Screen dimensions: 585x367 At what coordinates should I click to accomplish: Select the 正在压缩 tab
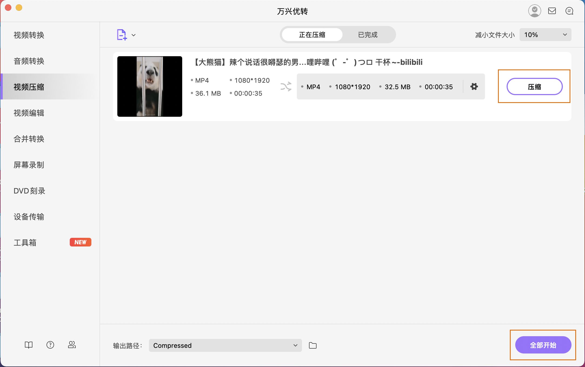pyautogui.click(x=312, y=35)
